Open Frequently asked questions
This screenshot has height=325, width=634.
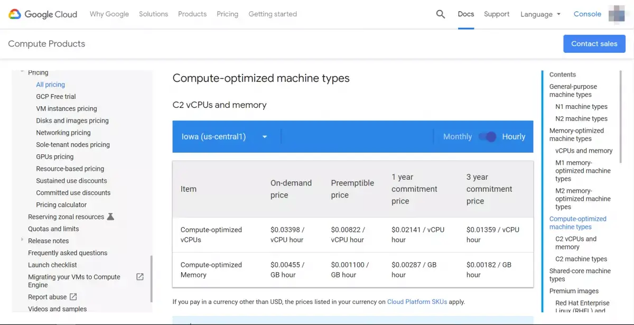coord(68,253)
